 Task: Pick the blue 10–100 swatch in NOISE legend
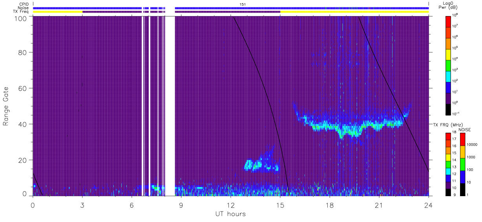point(462,177)
